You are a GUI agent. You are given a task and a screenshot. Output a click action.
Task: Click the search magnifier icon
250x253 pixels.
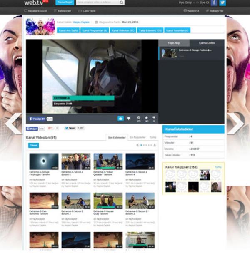(122, 2)
